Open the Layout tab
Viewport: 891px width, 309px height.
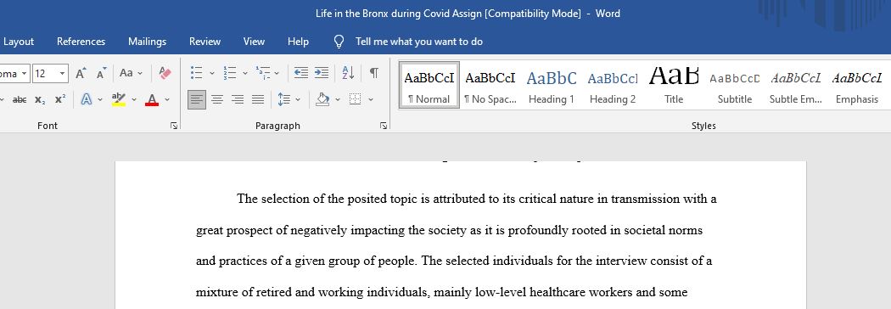pyautogui.click(x=19, y=42)
